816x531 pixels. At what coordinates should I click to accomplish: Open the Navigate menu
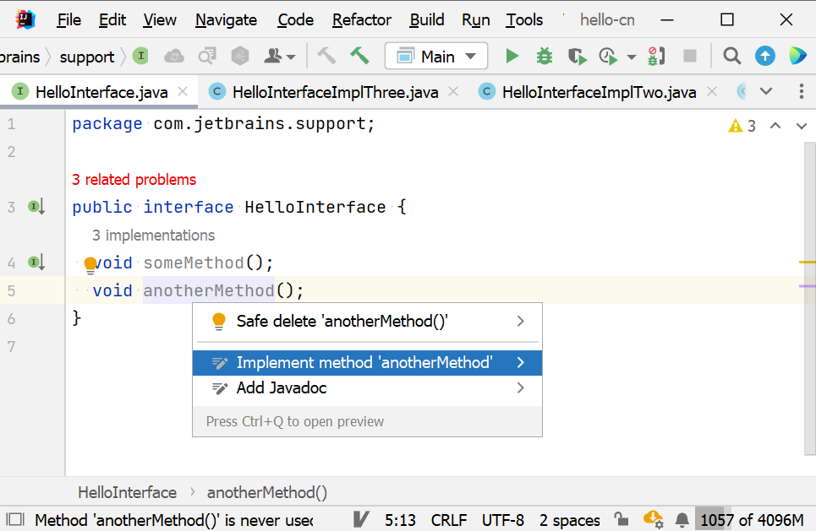coord(226,19)
